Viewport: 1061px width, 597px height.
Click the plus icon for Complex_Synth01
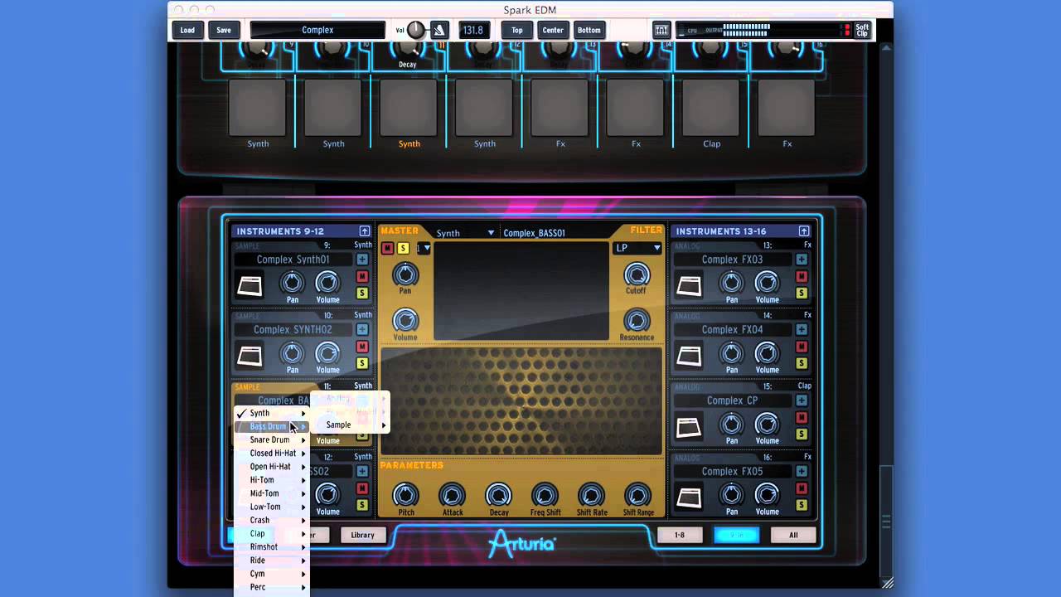(x=362, y=260)
